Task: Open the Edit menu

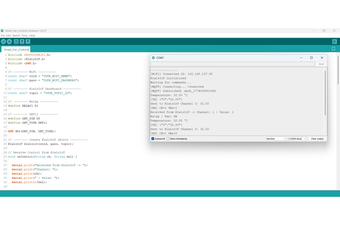Action: click(x=9, y=36)
